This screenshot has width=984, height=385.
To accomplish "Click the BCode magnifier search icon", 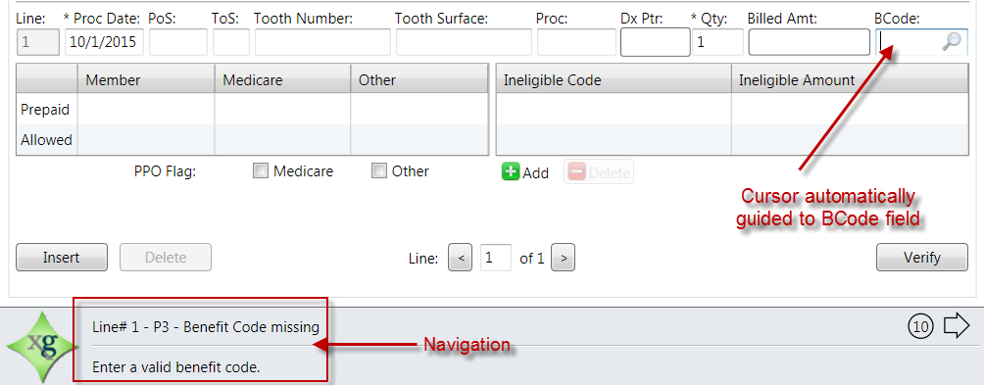I will tap(952, 42).
